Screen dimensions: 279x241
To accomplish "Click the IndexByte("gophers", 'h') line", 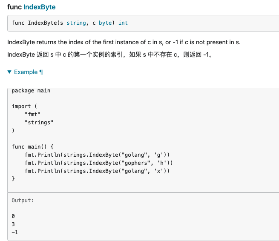I will pyautogui.click(x=99, y=163).
